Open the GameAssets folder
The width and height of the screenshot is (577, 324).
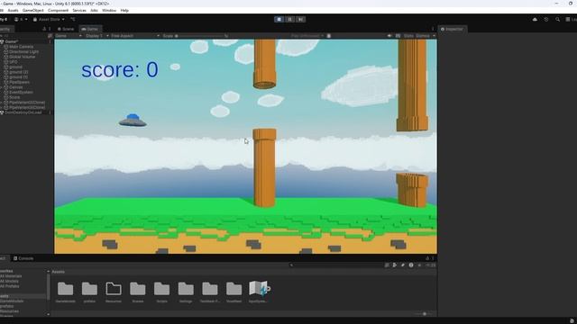(66, 292)
